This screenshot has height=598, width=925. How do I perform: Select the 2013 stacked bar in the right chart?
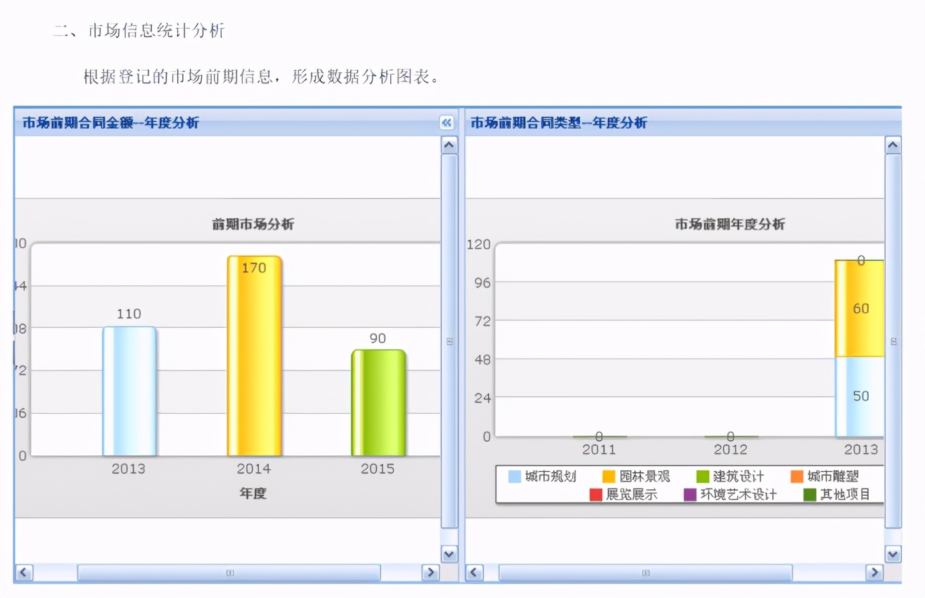[860, 347]
